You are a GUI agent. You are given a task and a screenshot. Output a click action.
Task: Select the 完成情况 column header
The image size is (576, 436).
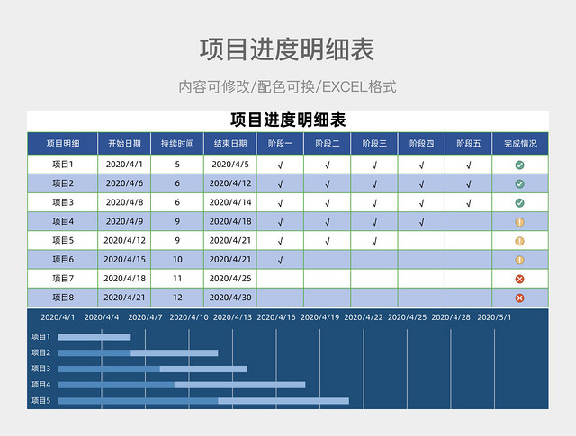(x=520, y=144)
